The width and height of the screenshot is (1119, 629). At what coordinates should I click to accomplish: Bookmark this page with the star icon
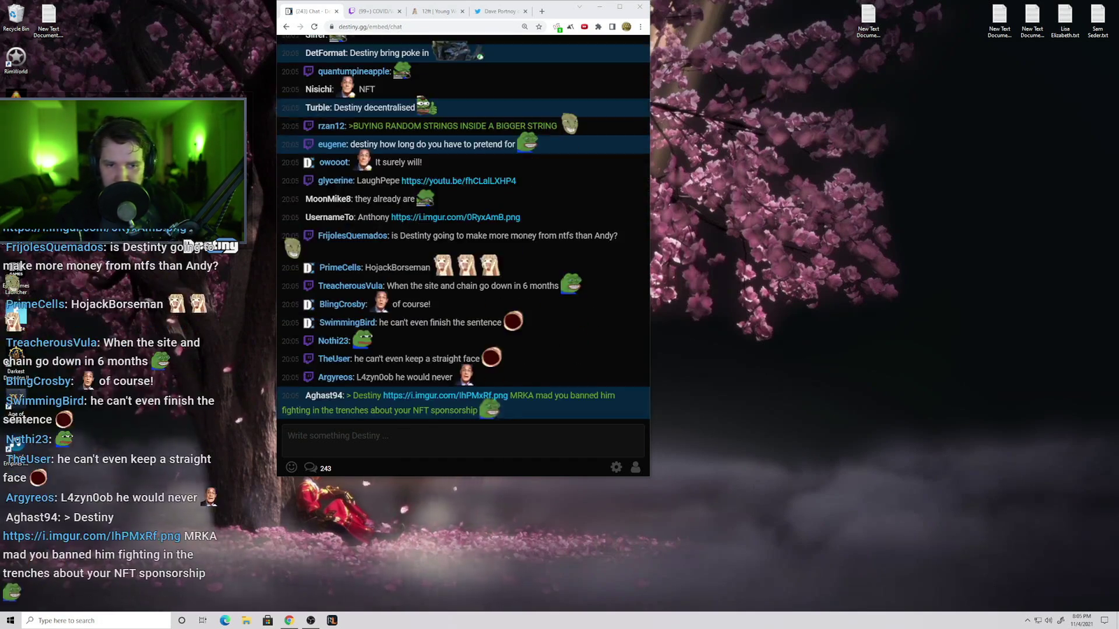pyautogui.click(x=539, y=27)
